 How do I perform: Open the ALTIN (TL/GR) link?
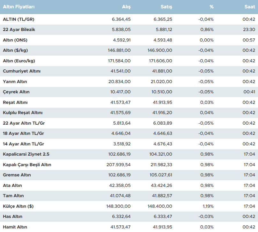point(19,19)
